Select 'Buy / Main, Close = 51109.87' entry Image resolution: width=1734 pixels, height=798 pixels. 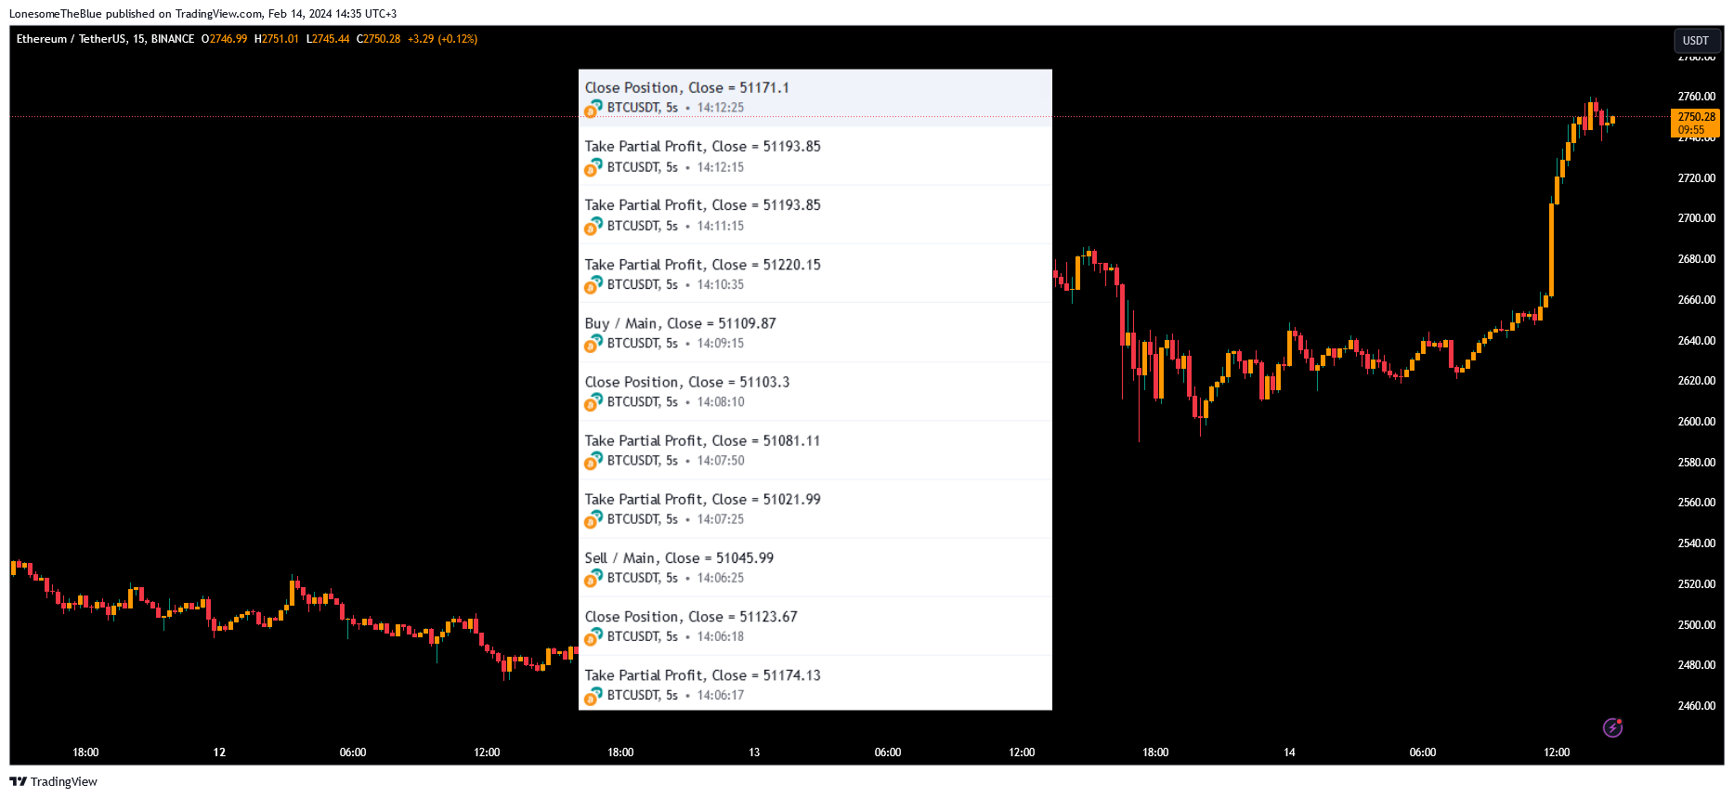(x=815, y=332)
